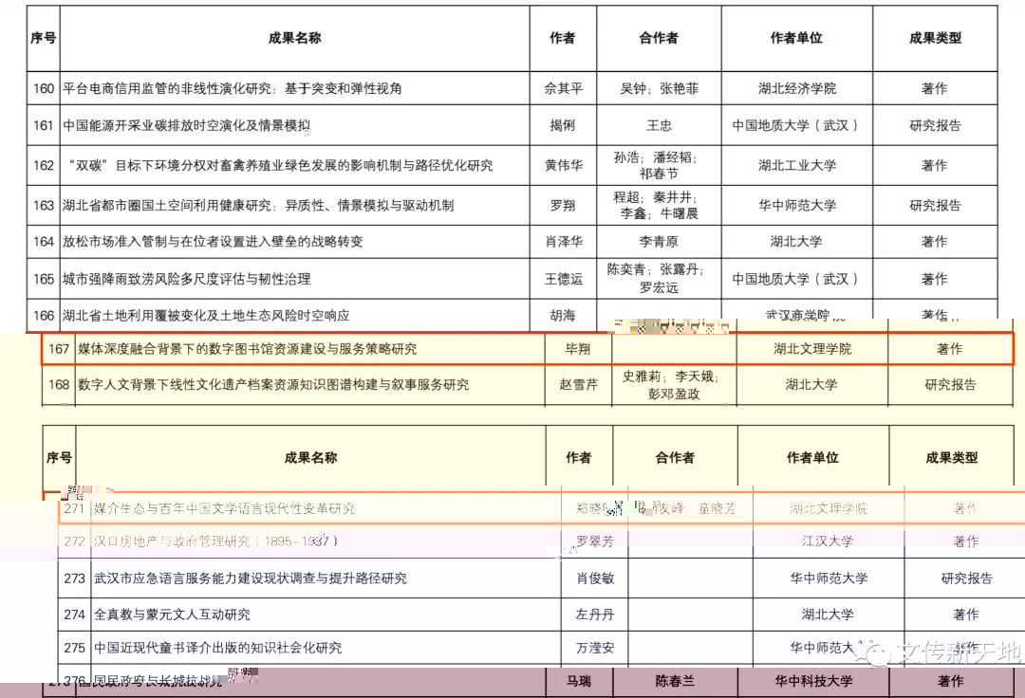Select '中国能源开采业碳排放时空演化及情景模拟' title
This screenshot has height=698, width=1025.
(186, 125)
